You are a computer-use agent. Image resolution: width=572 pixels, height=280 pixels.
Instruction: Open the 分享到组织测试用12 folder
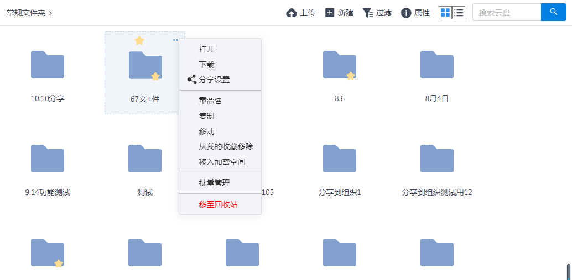(x=436, y=159)
